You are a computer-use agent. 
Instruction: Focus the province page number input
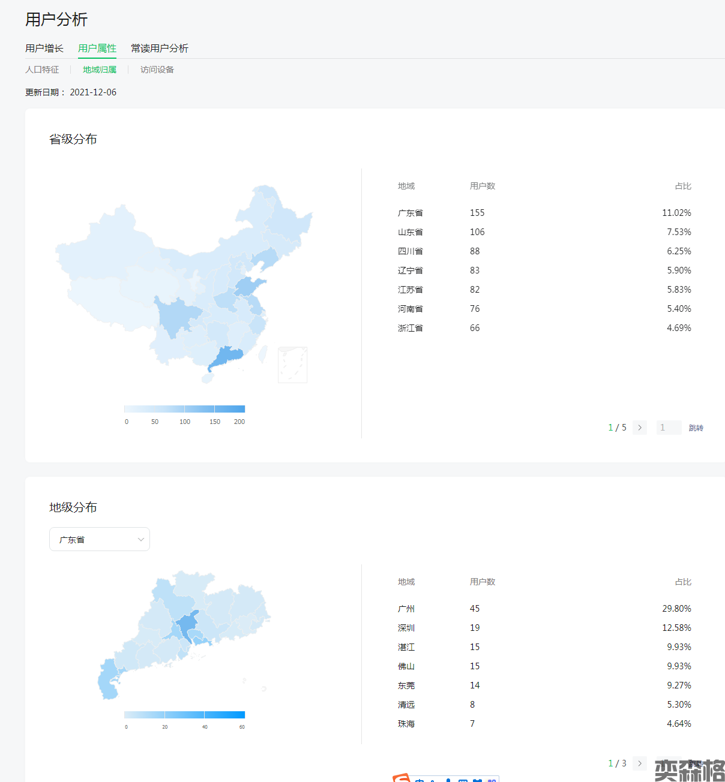pos(669,428)
